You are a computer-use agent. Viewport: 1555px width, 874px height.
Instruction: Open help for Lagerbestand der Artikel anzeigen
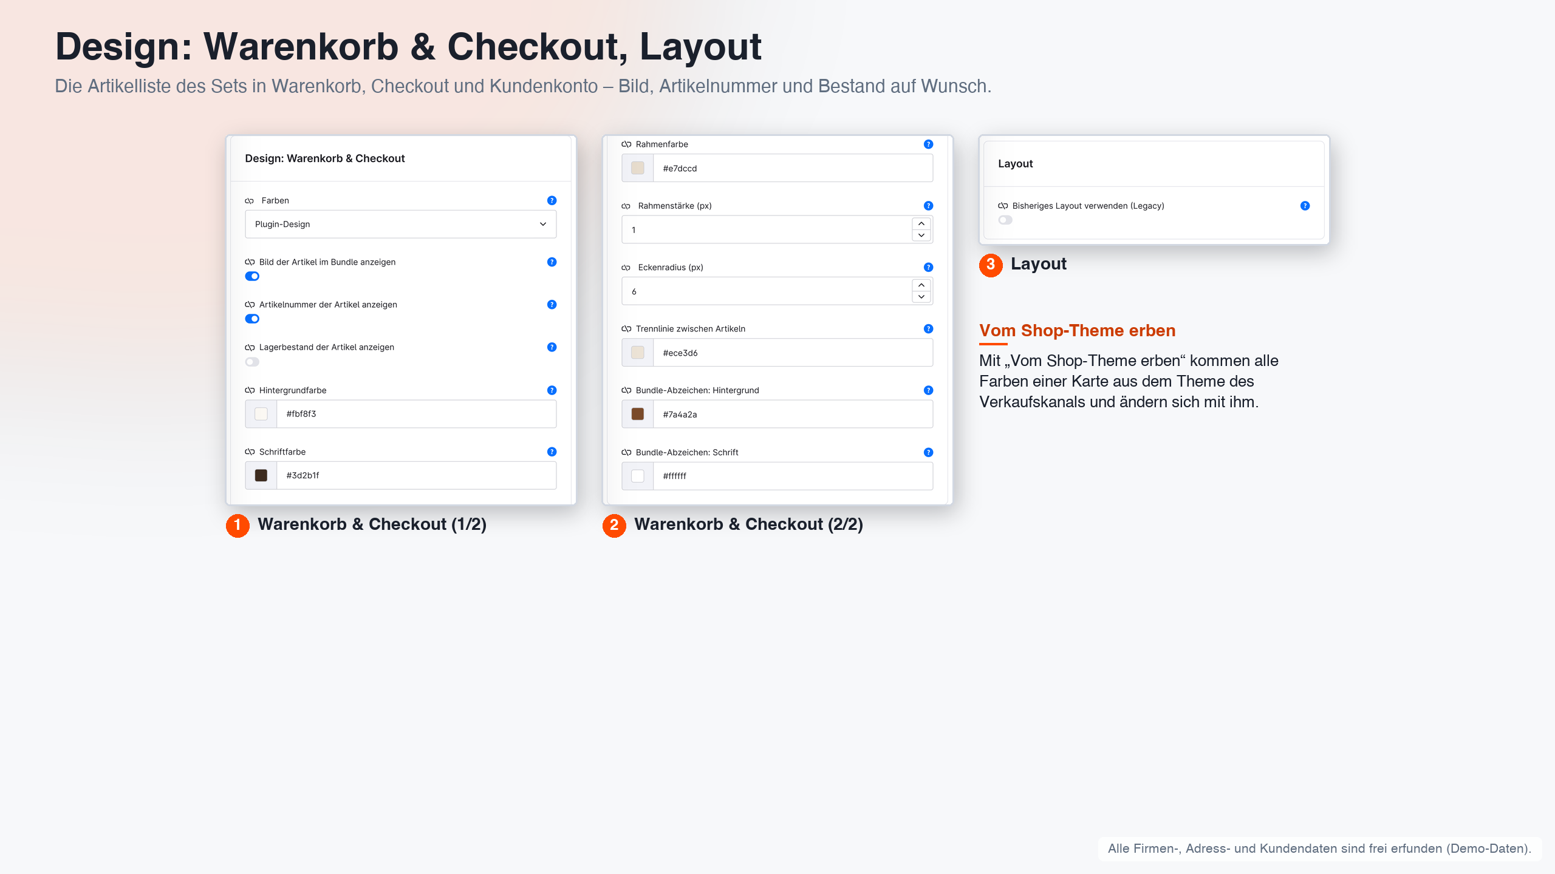coord(552,347)
